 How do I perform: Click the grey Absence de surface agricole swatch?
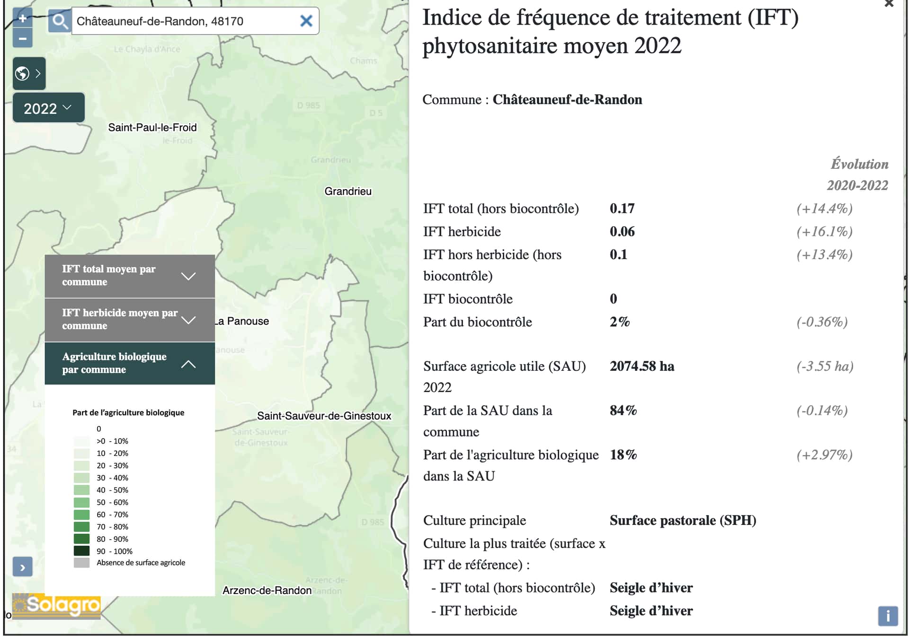click(81, 563)
